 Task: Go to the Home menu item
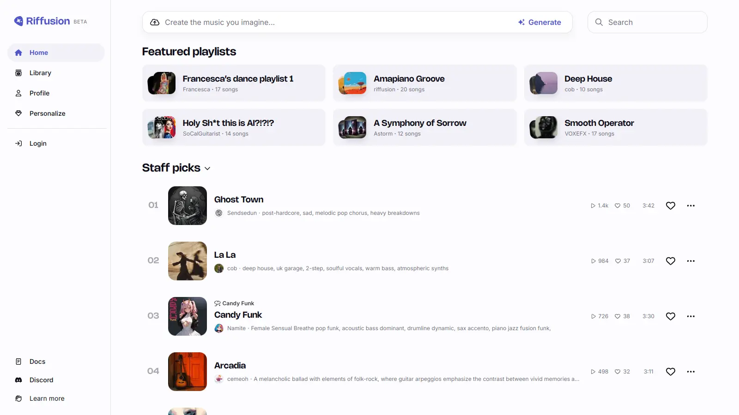pyautogui.click(x=39, y=53)
